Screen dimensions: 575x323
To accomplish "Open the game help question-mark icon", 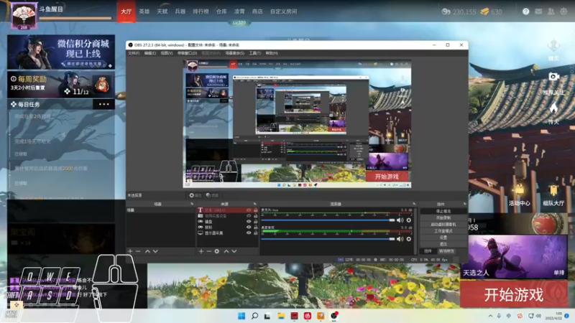I will click(525, 11).
